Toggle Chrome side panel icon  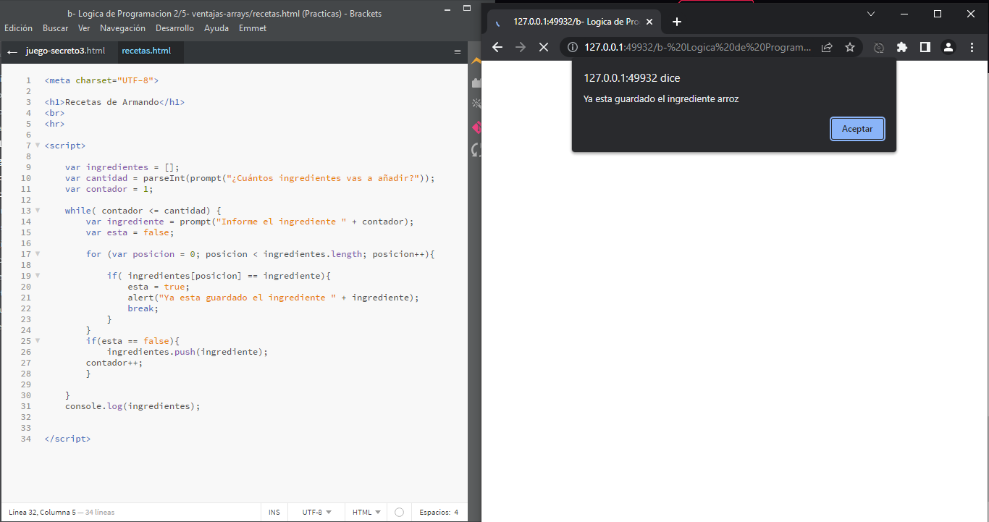pyautogui.click(x=925, y=47)
